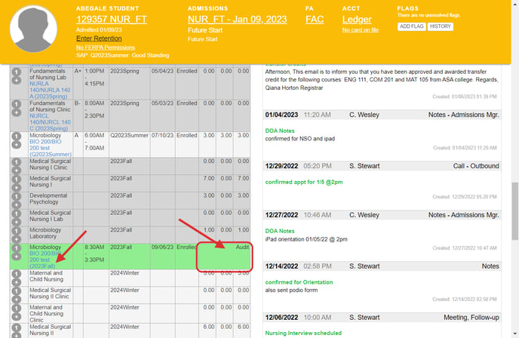Click the number 1 icon beside Medical Surgical Nursing I Clinic
Image resolution: width=519 pixels, height=338 pixels.
pos(16,161)
